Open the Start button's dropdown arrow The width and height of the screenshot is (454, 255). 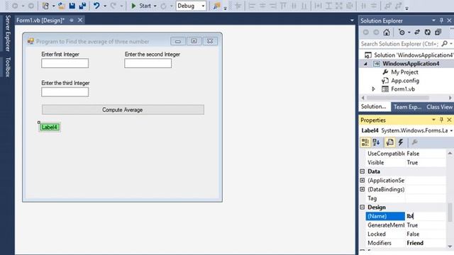pyautogui.click(x=155, y=6)
